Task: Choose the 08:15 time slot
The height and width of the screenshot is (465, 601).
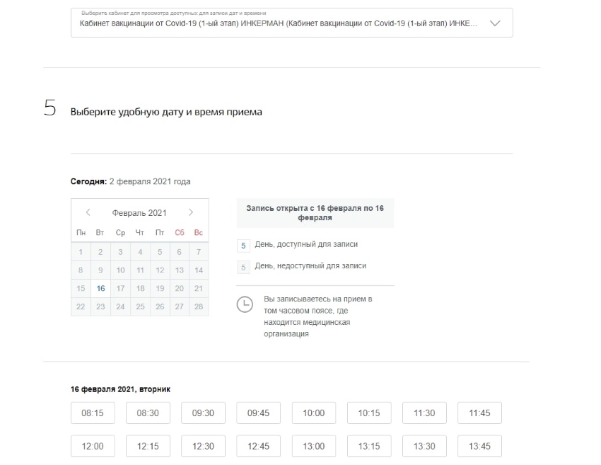Action: coord(93,413)
